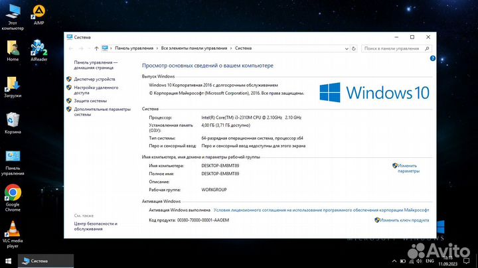Open the Windows Start menu
The height and width of the screenshot is (268, 478).
click(x=9, y=261)
